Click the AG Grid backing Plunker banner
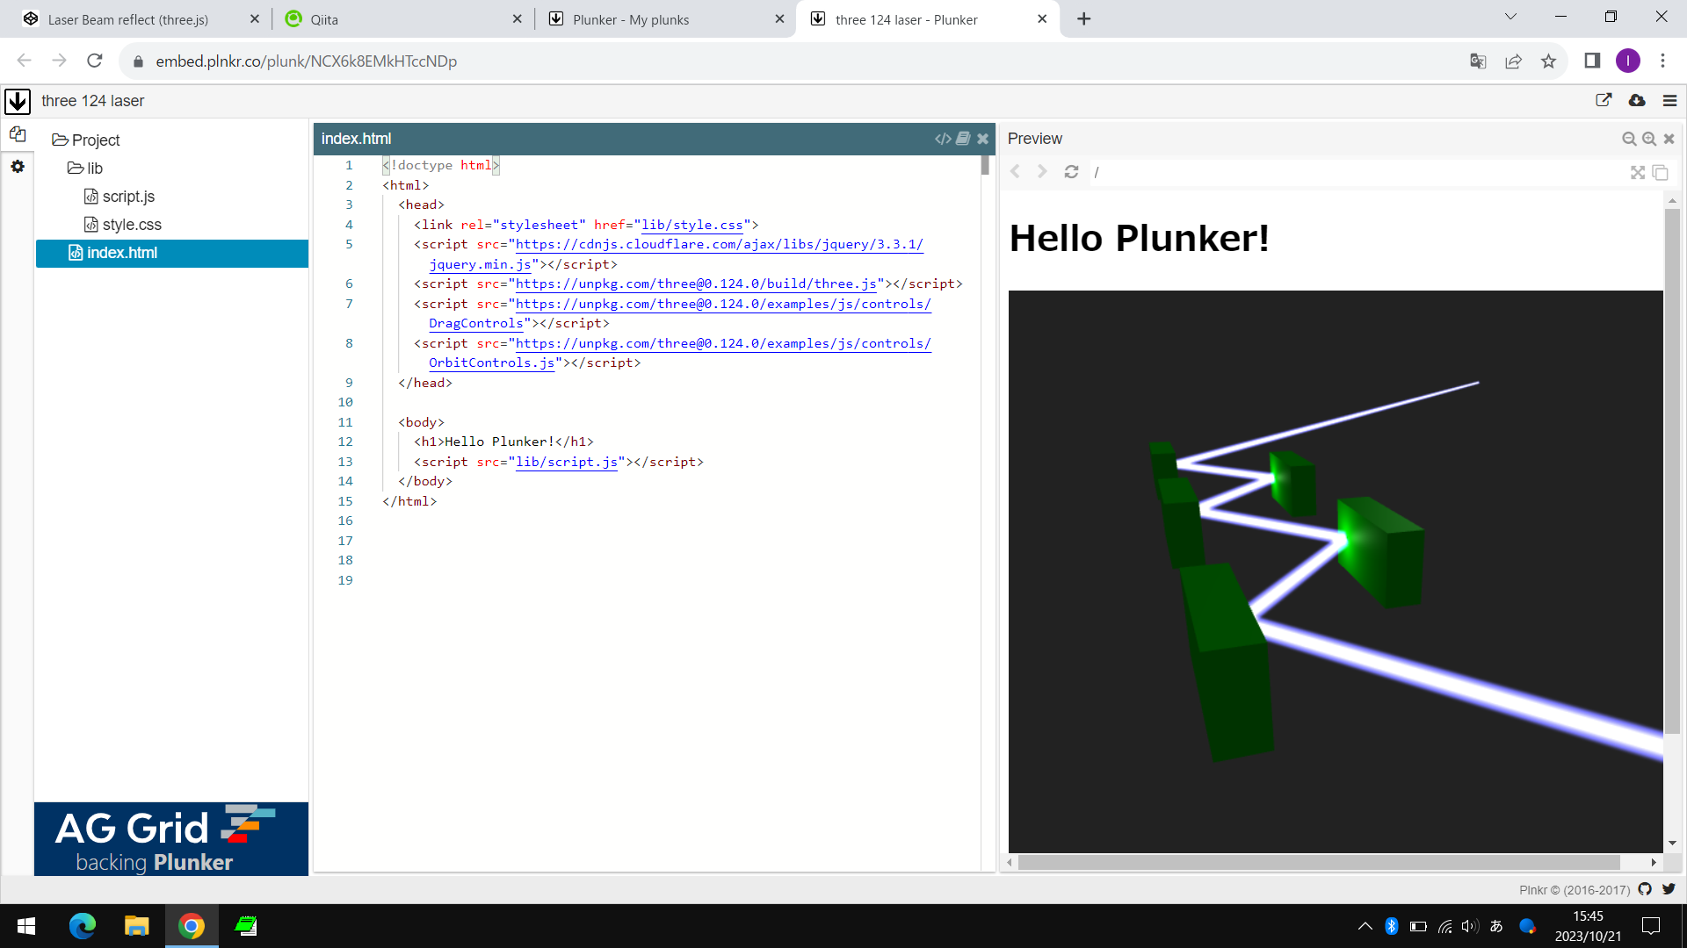Image resolution: width=1687 pixels, height=948 pixels. click(x=171, y=838)
